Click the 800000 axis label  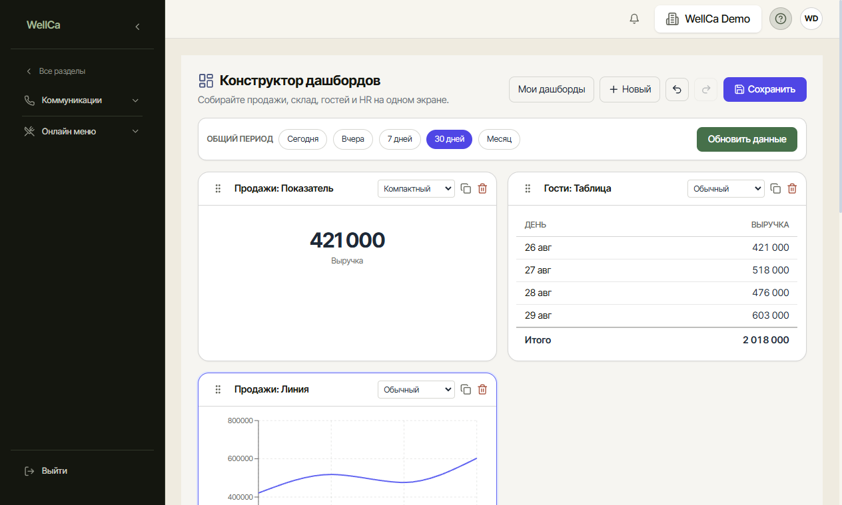[240, 421]
